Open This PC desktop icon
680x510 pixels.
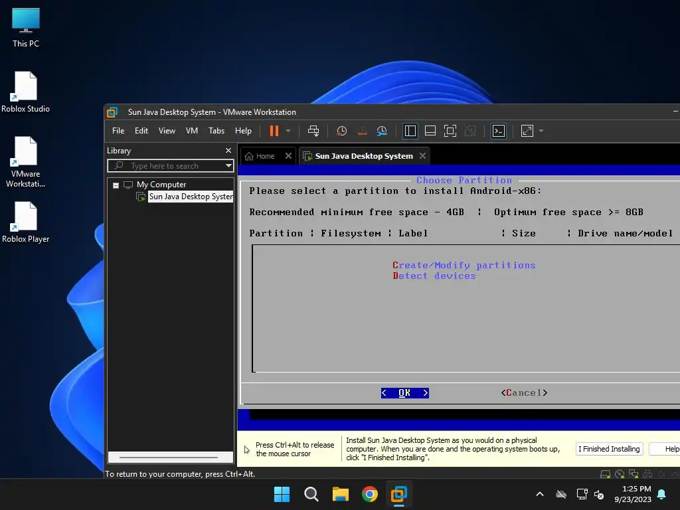tap(26, 27)
